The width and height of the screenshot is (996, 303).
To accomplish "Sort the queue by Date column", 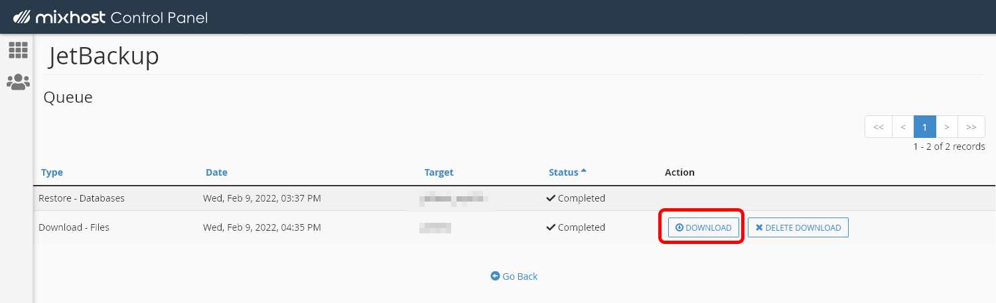I will click(216, 172).
